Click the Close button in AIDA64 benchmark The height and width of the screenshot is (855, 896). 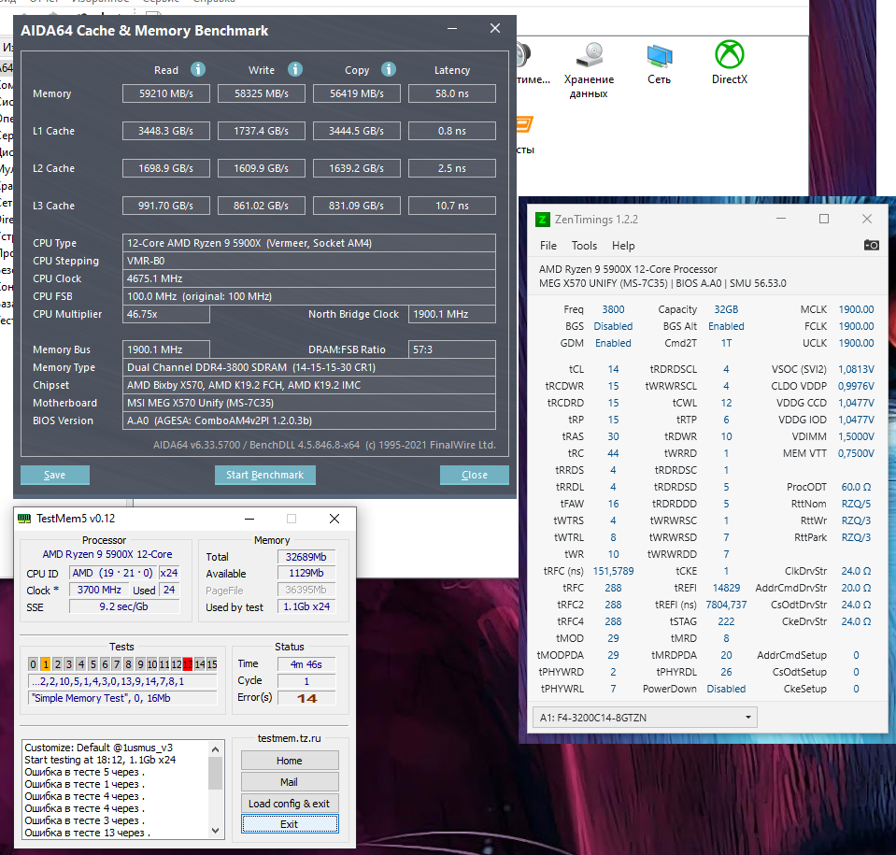(475, 475)
